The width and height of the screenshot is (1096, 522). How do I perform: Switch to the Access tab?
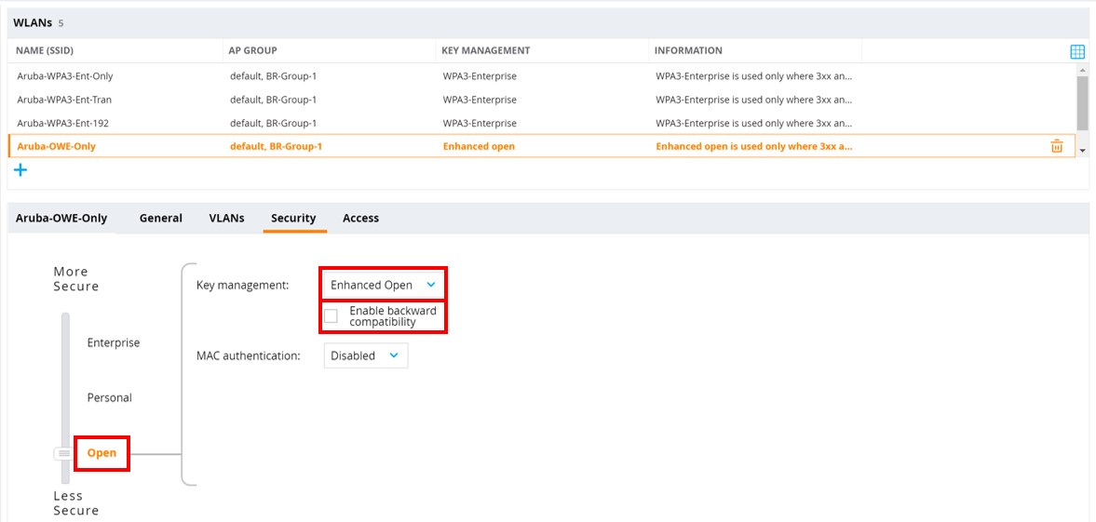360,218
